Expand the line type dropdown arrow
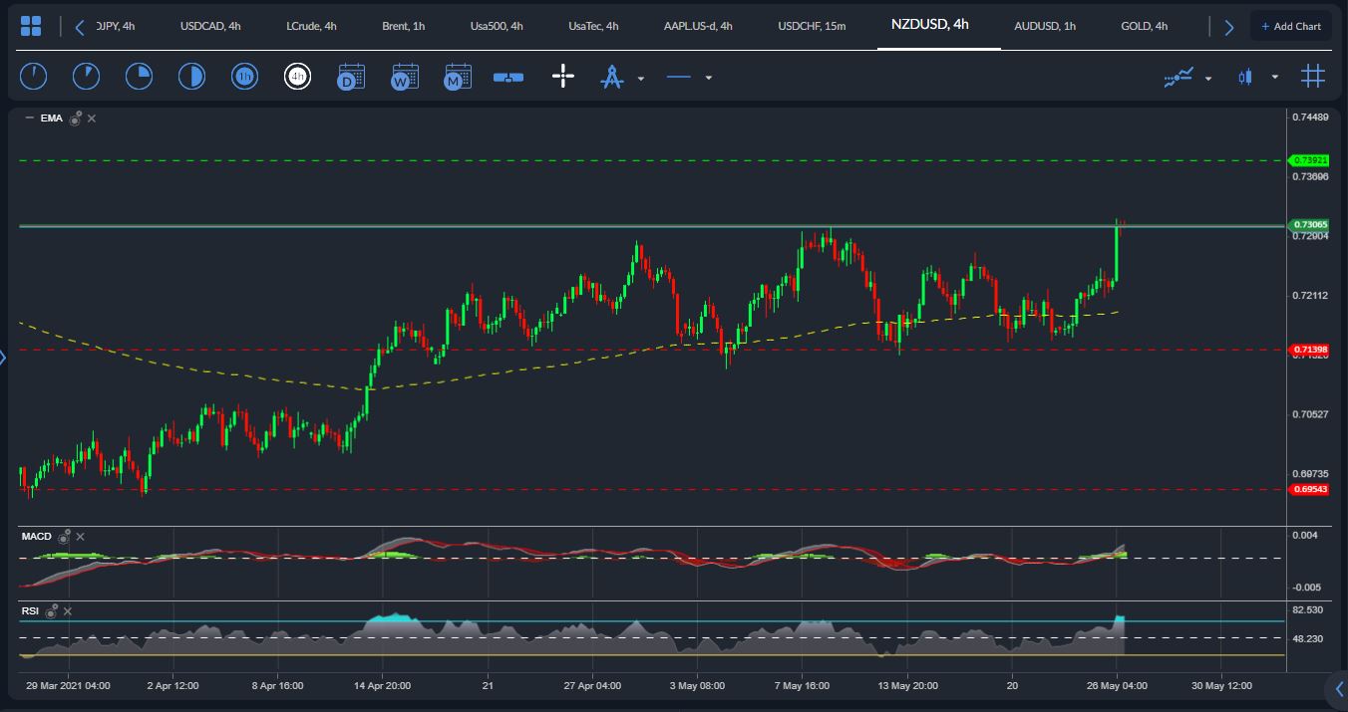1348x712 pixels. [709, 78]
